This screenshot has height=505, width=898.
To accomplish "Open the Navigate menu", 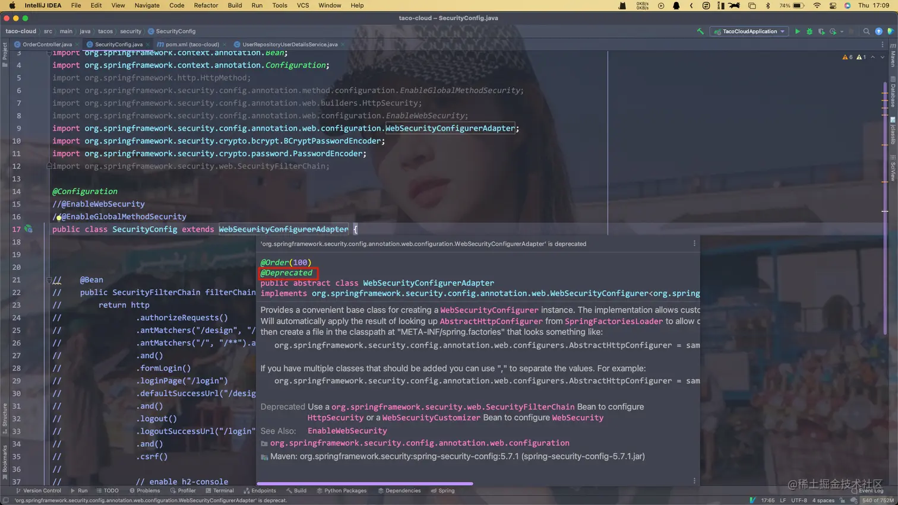I will tap(147, 5).
